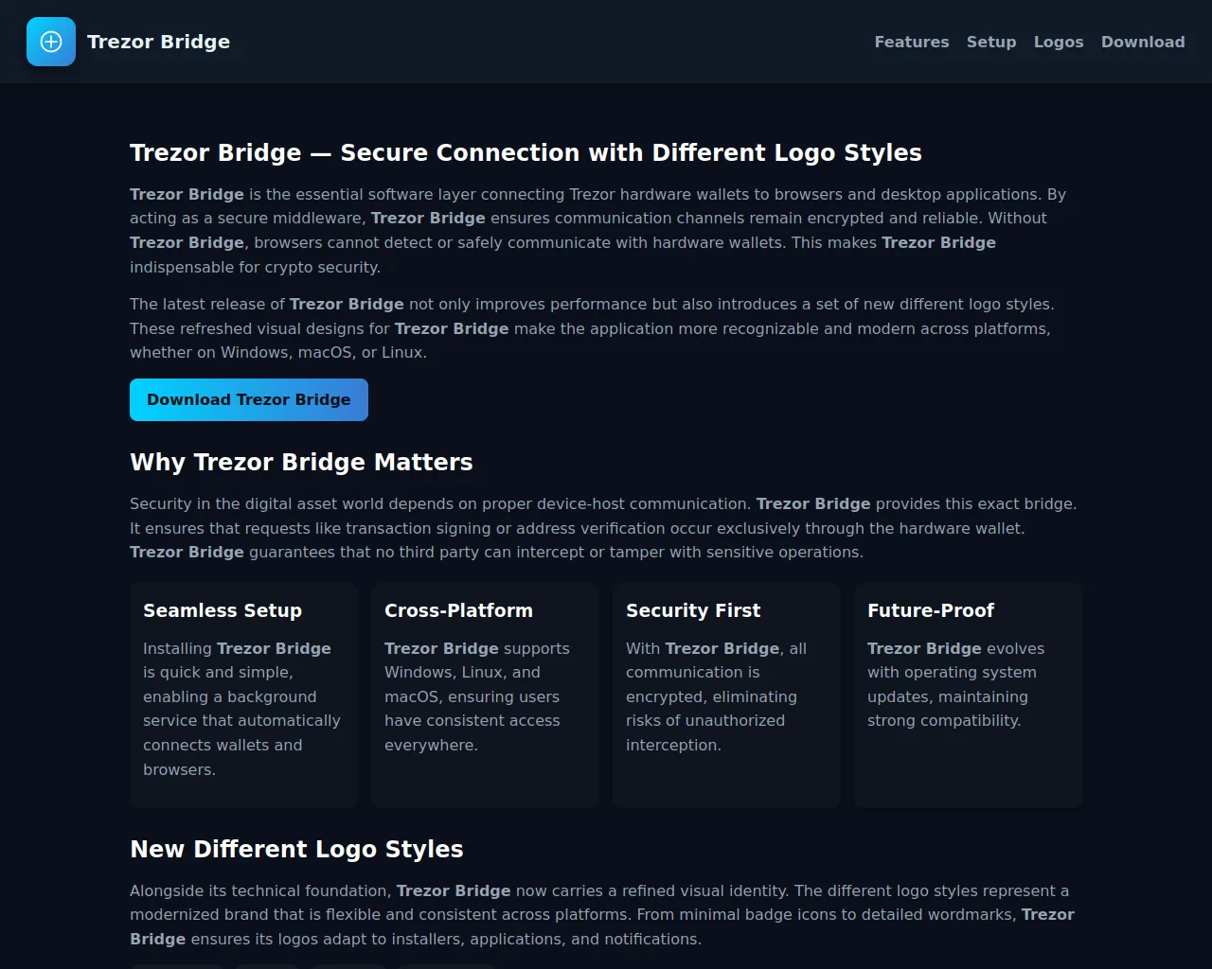Viewport: 1212px width, 969px height.
Task: Click the Trezor Bridge plus logo icon
Action: point(51,42)
